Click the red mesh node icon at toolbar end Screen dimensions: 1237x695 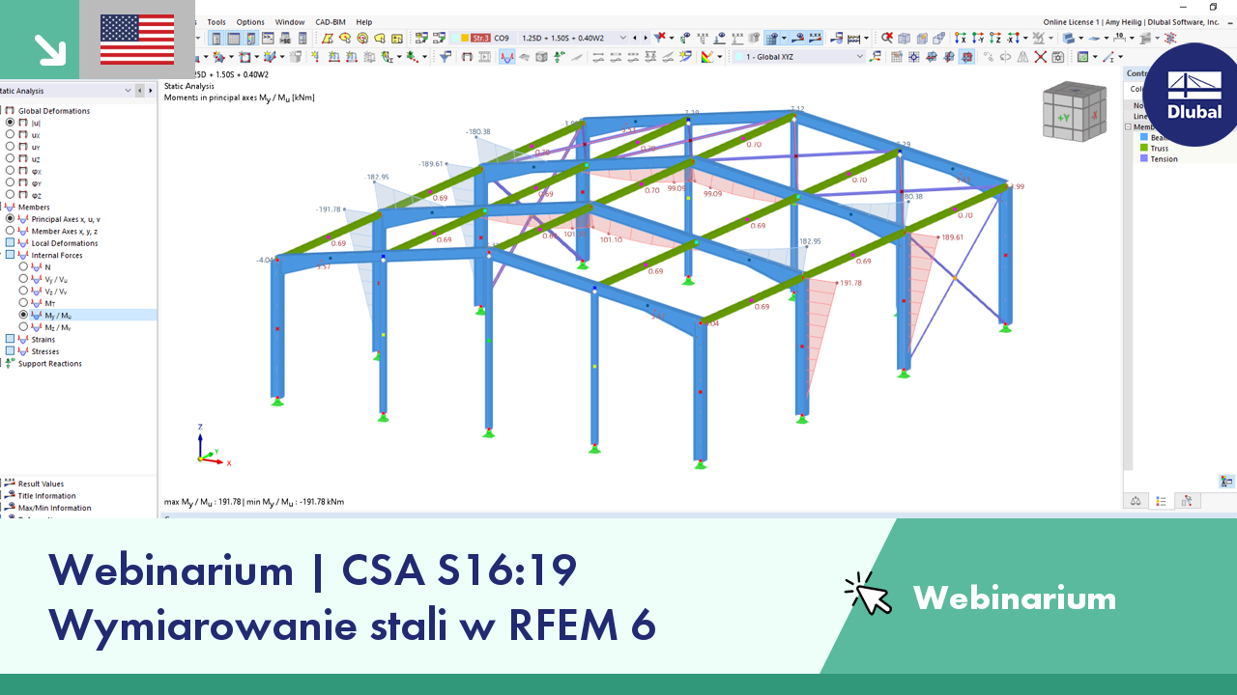click(1170, 38)
